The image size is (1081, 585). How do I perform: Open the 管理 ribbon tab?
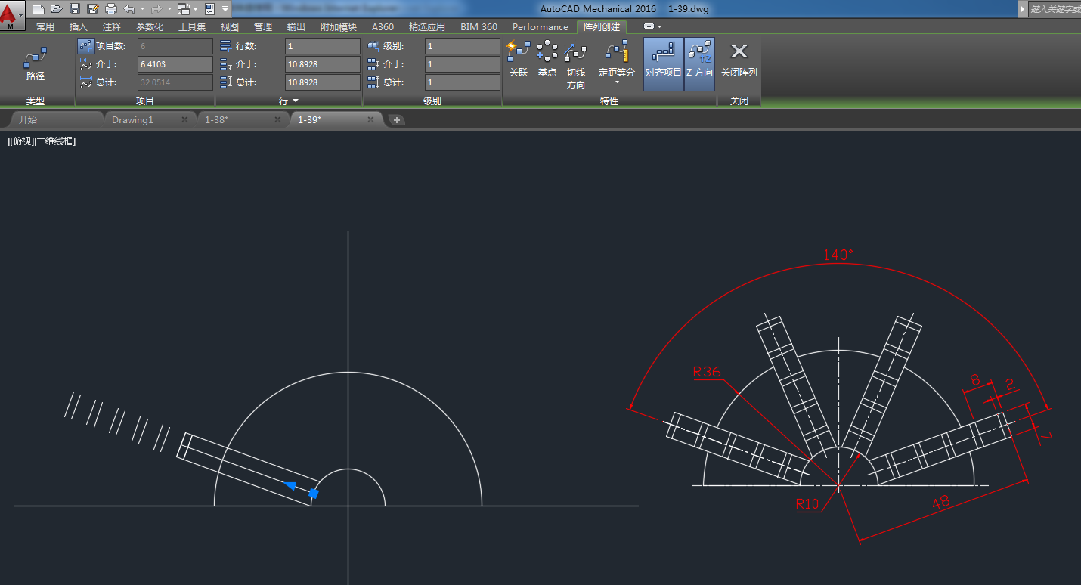click(x=263, y=26)
